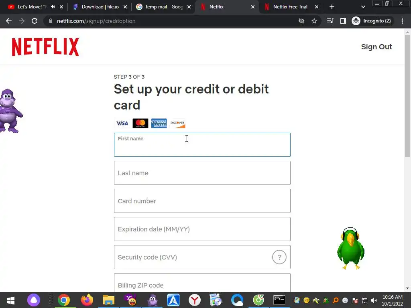Click Sign Out
The height and width of the screenshot is (308, 411).
(376, 47)
